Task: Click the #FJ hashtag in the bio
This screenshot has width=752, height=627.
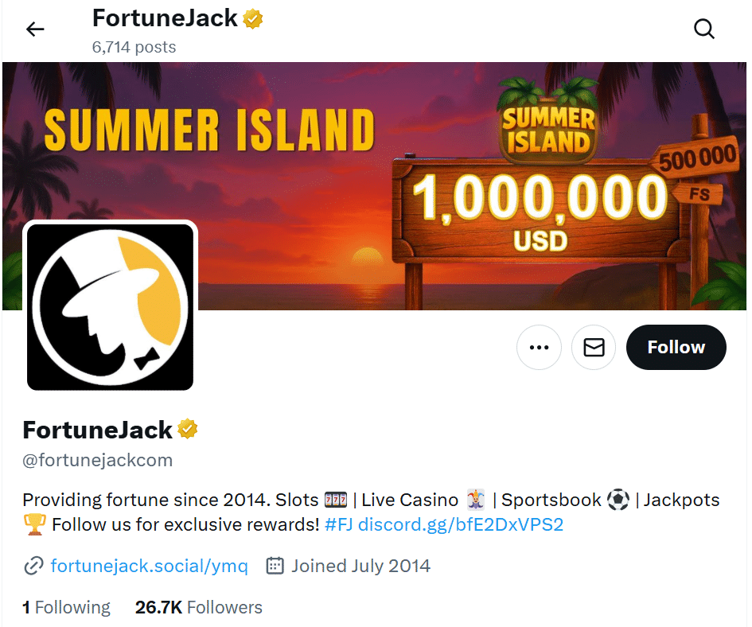Action: click(x=337, y=524)
